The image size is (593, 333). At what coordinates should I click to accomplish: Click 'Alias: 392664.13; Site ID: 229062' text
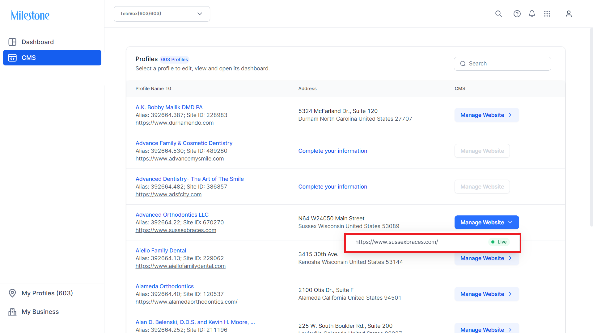click(180, 258)
